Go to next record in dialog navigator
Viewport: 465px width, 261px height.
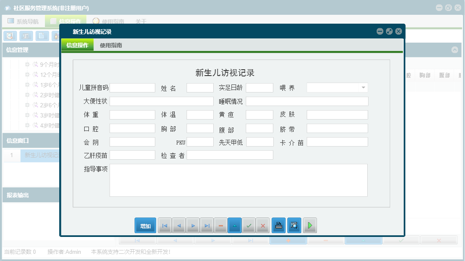[x=193, y=226]
